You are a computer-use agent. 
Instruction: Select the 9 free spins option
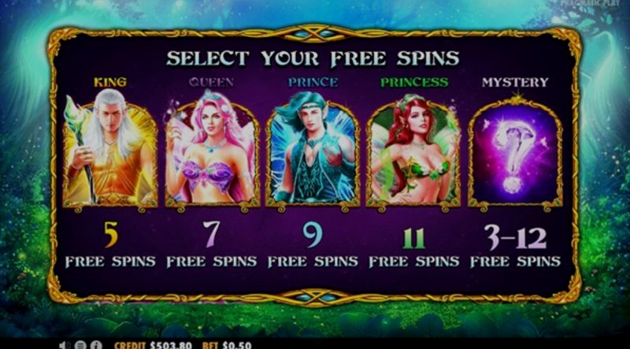(313, 244)
